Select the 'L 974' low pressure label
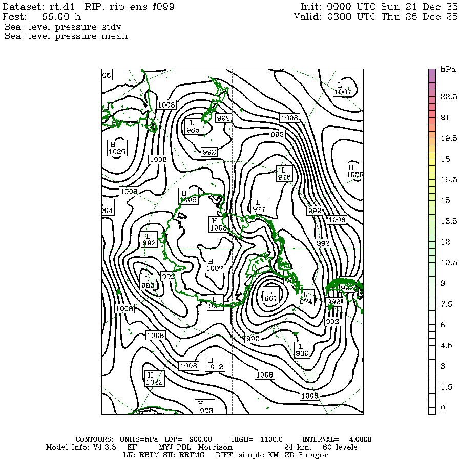 click(306, 298)
